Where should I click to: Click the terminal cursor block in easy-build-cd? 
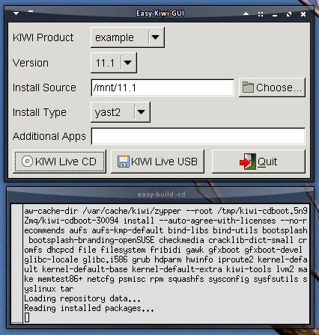(27, 318)
